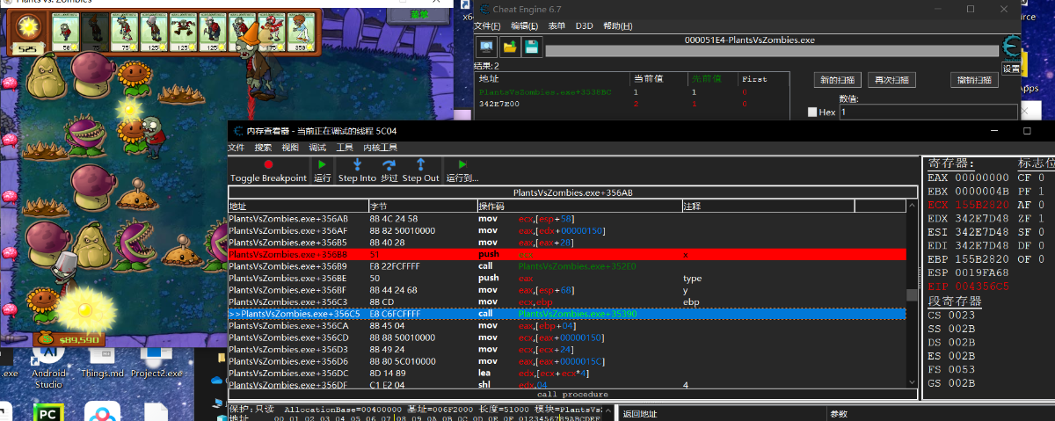Click the 数值 value input field

[x=928, y=113]
